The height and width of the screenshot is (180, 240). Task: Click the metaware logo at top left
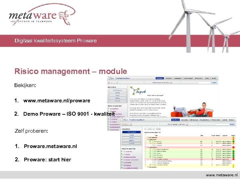(x=42, y=15)
